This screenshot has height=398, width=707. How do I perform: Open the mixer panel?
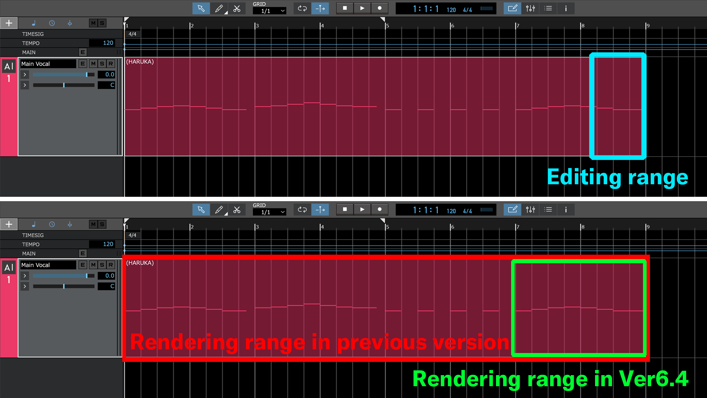click(x=530, y=8)
